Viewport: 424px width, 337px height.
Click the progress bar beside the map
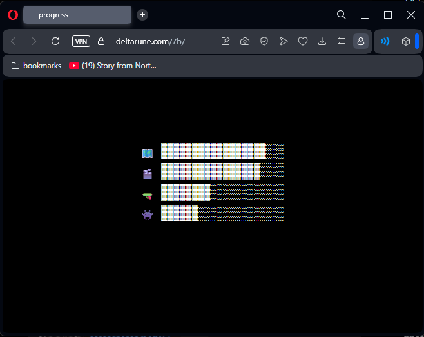click(x=222, y=151)
